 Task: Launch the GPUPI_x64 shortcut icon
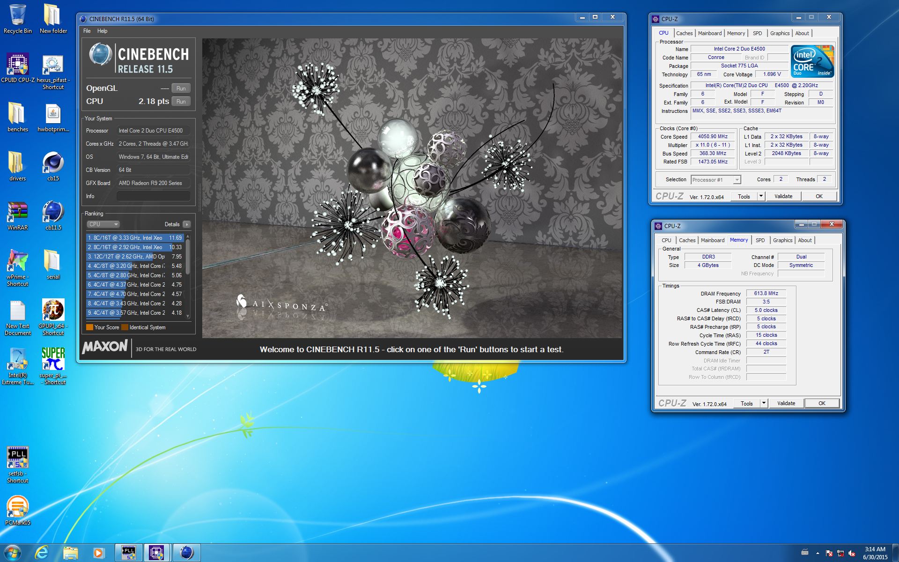53,318
